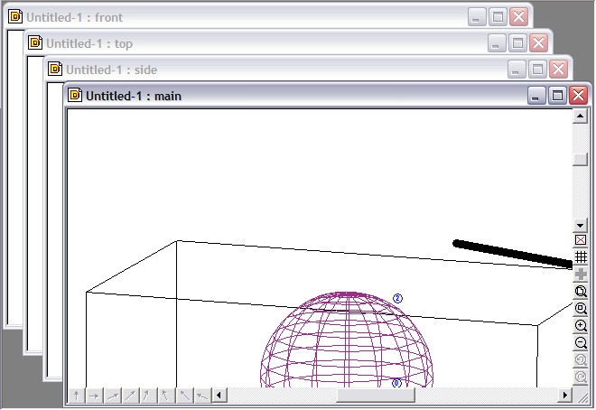Viewport: 596px width, 410px height.
Task: Select the shallow left-pointing arrow view button
Action: pos(202,396)
